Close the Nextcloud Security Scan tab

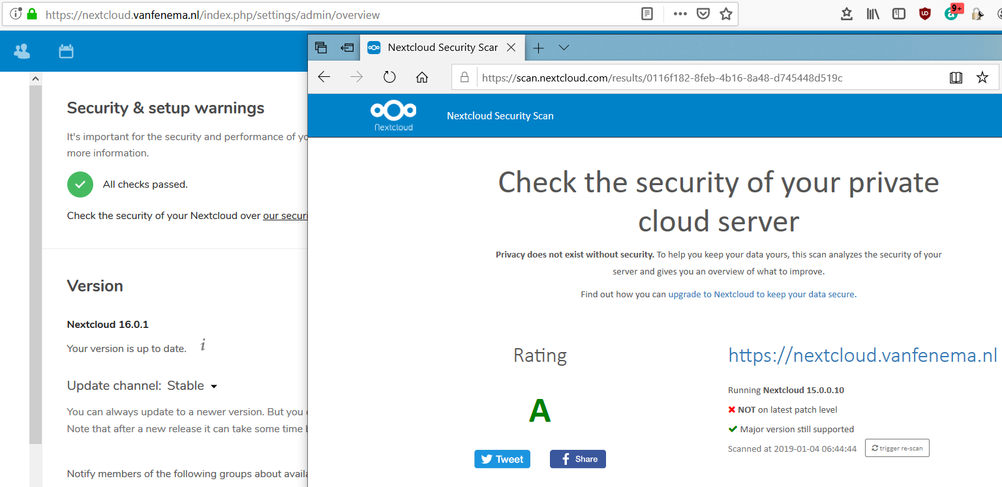[x=511, y=48]
